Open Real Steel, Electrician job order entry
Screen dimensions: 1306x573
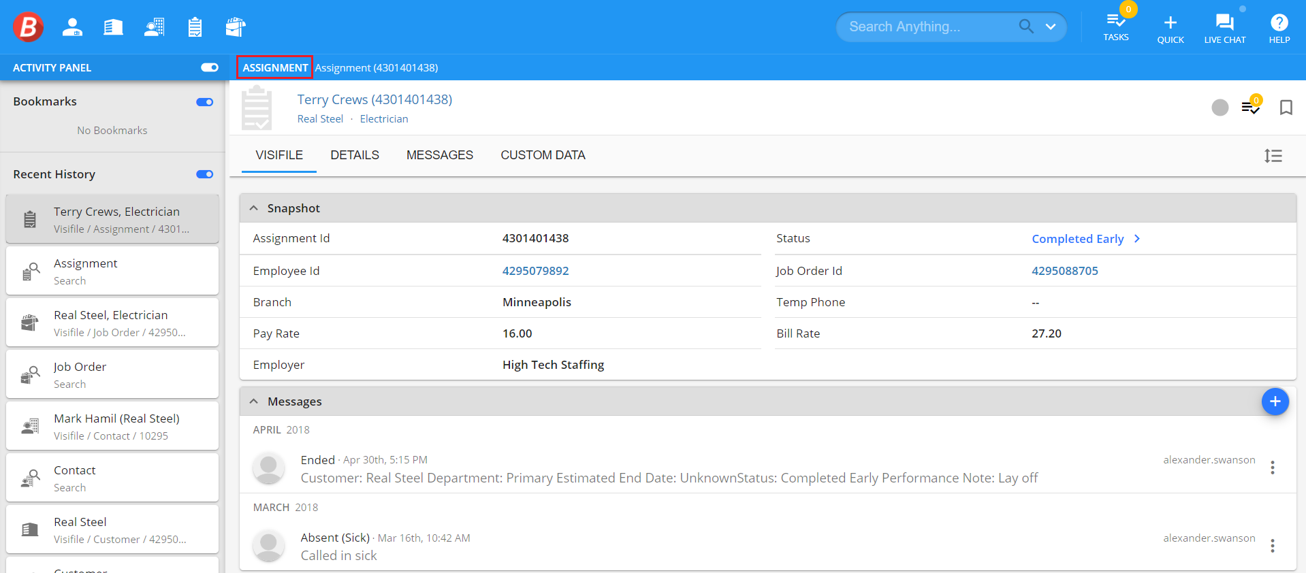[112, 323]
